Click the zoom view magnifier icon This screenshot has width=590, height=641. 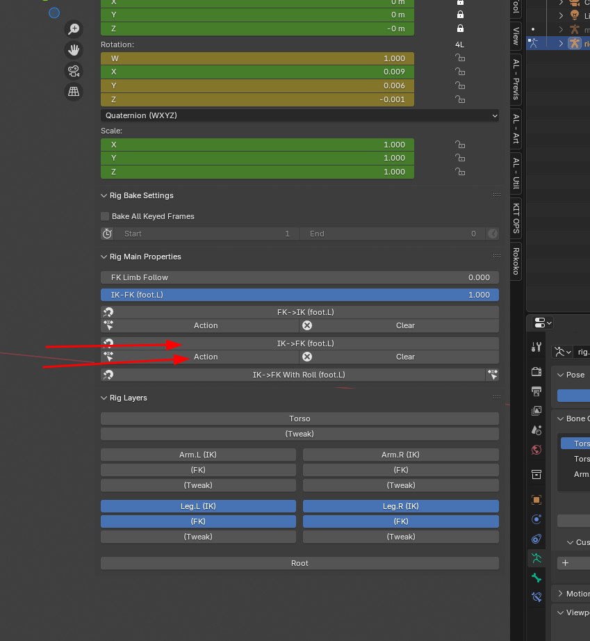(x=74, y=29)
